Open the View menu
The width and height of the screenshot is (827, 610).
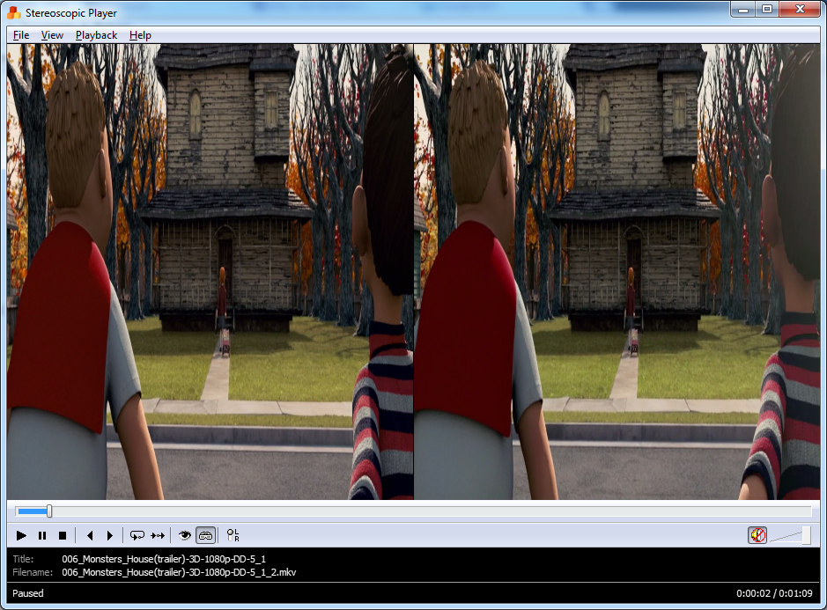click(52, 35)
